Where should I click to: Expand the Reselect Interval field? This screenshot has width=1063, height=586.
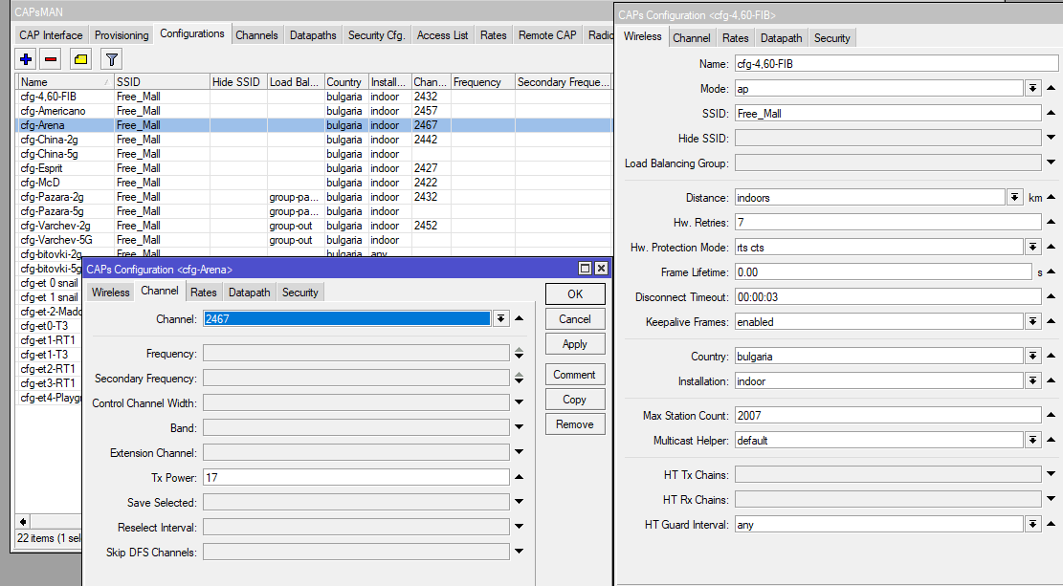(520, 527)
